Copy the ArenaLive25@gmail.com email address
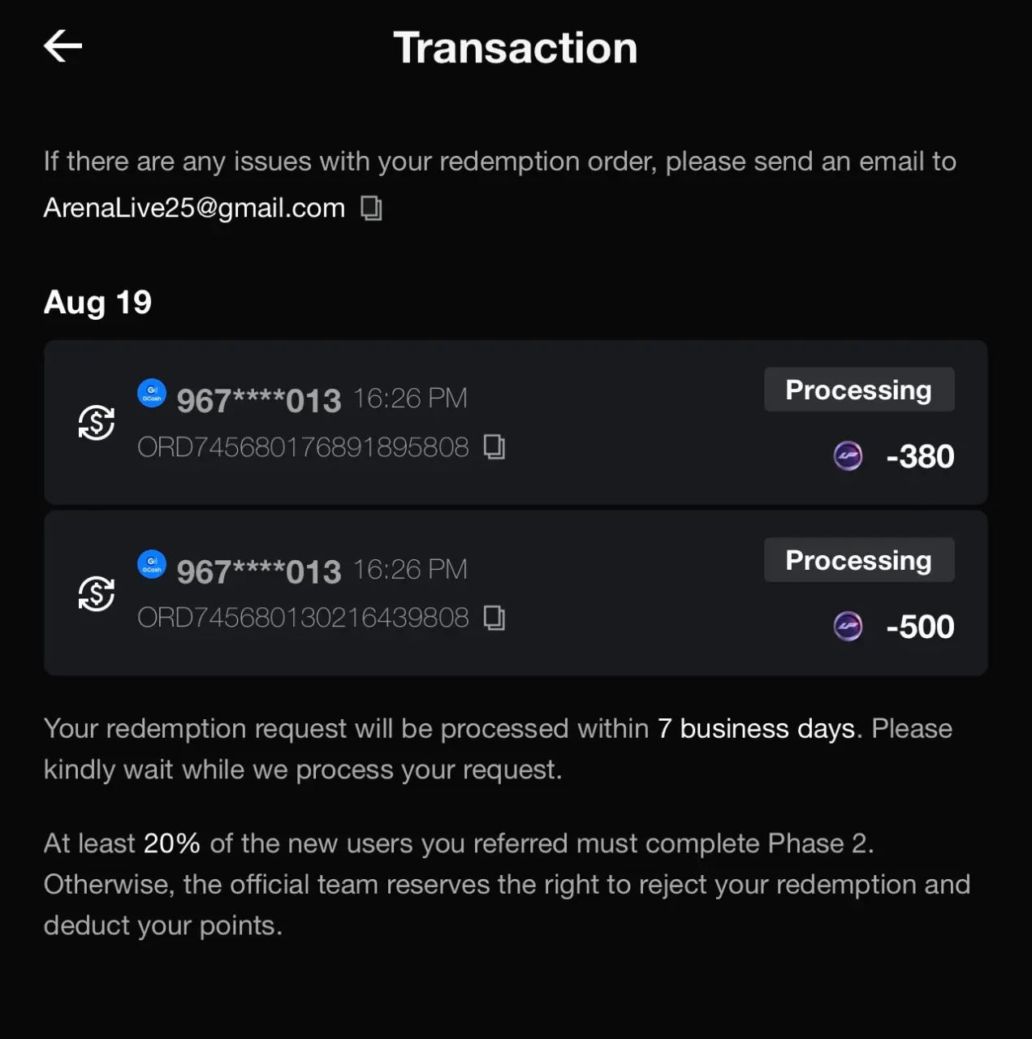1032x1039 pixels. [x=371, y=209]
